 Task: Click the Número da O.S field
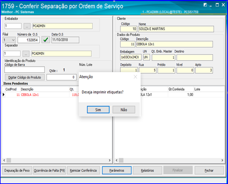(x=29, y=40)
